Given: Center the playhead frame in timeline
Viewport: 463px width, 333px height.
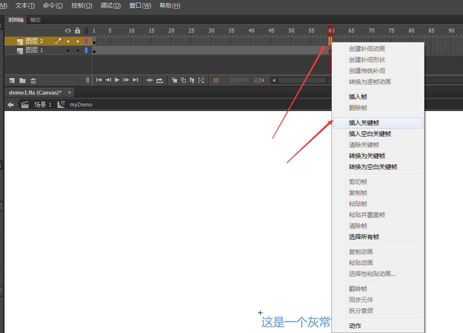Looking at the screenshot, I should click(149, 80).
